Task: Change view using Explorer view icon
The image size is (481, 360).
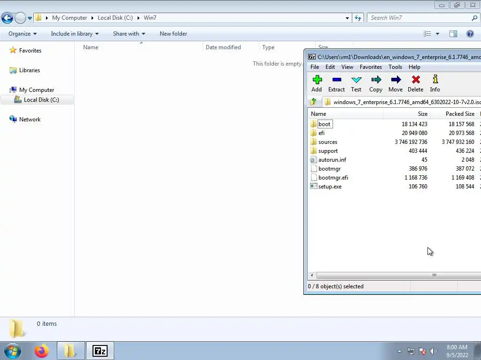Action: (x=427, y=34)
